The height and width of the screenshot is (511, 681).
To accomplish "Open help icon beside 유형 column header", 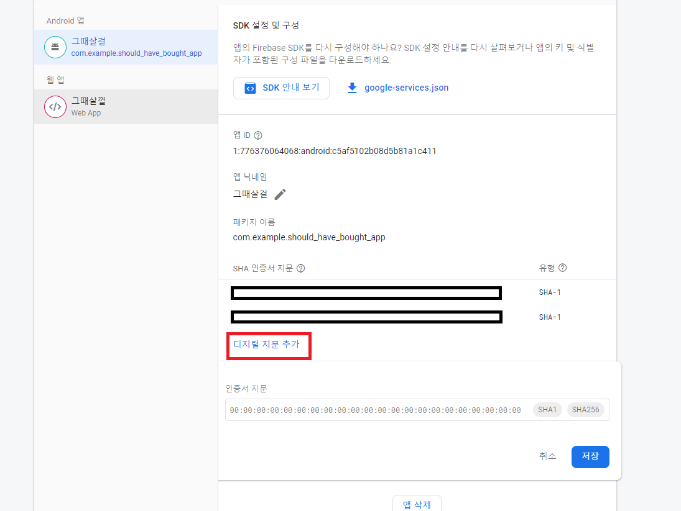I will tap(562, 268).
